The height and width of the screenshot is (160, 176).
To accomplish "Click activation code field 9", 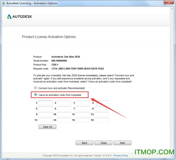I will coord(45,114).
